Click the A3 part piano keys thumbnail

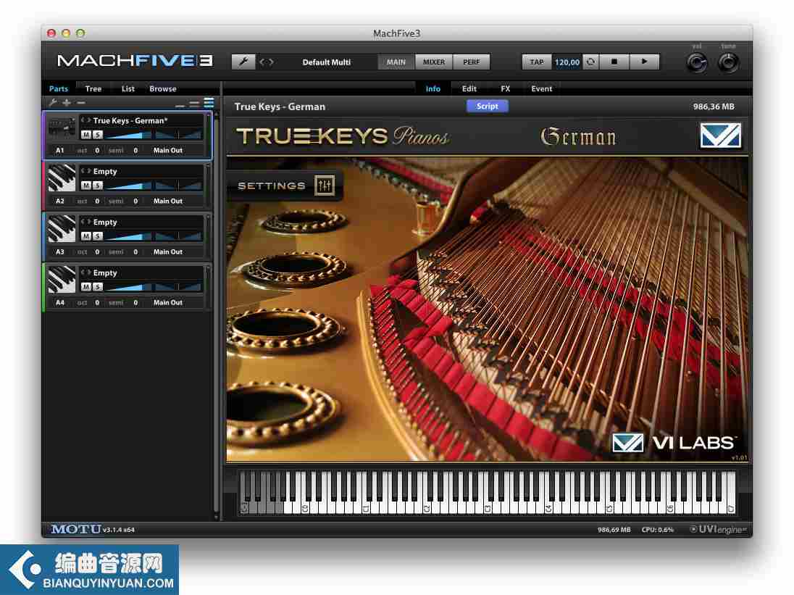tap(62, 229)
